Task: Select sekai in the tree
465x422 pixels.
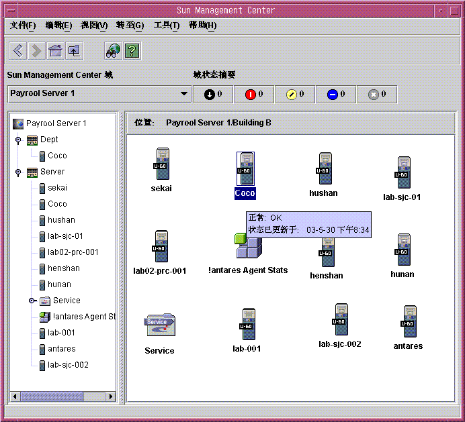Action: click(x=53, y=188)
